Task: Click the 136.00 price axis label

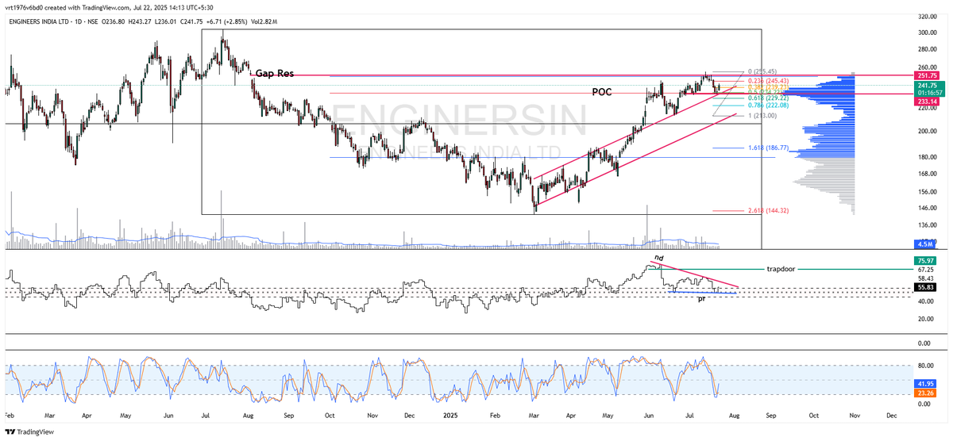Action: coord(927,224)
